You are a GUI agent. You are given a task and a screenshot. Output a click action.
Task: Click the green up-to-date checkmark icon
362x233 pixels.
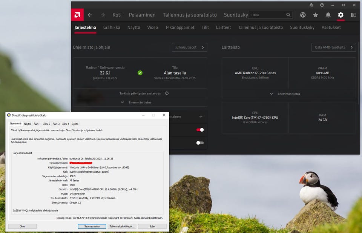140,73
